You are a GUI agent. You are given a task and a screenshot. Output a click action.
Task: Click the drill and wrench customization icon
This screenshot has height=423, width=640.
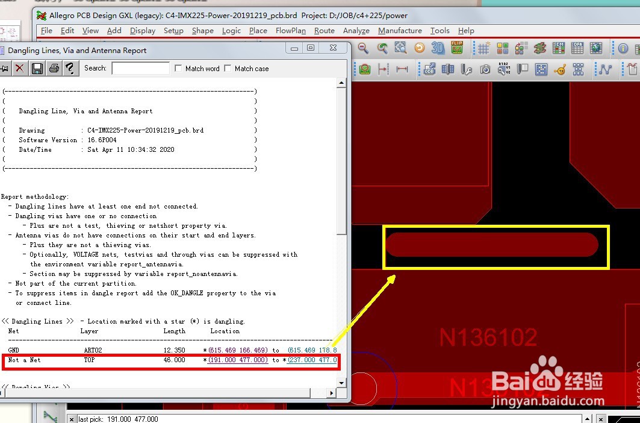pyautogui.click(x=466, y=69)
